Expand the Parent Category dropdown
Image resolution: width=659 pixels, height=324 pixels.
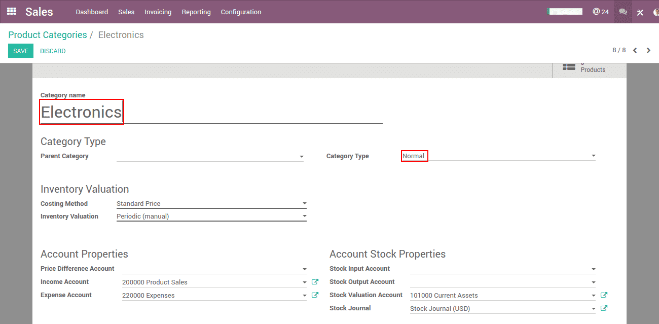coord(301,157)
